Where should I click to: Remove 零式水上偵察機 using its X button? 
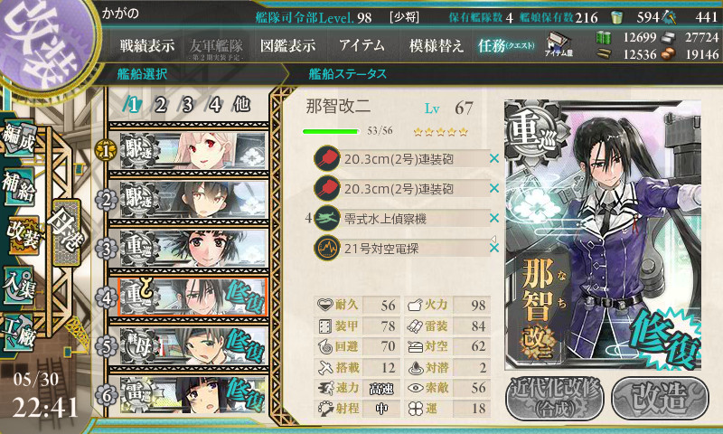pyautogui.click(x=494, y=218)
